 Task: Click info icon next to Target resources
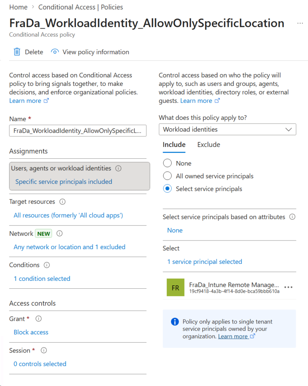[63, 202]
